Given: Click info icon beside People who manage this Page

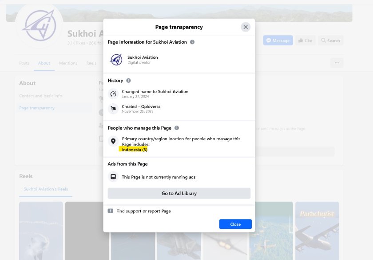Looking at the screenshot, I should pyautogui.click(x=177, y=128).
